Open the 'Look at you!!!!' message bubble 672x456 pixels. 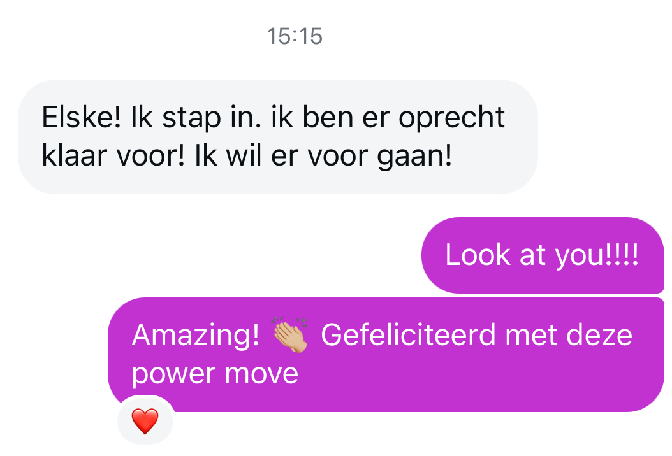click(x=543, y=255)
